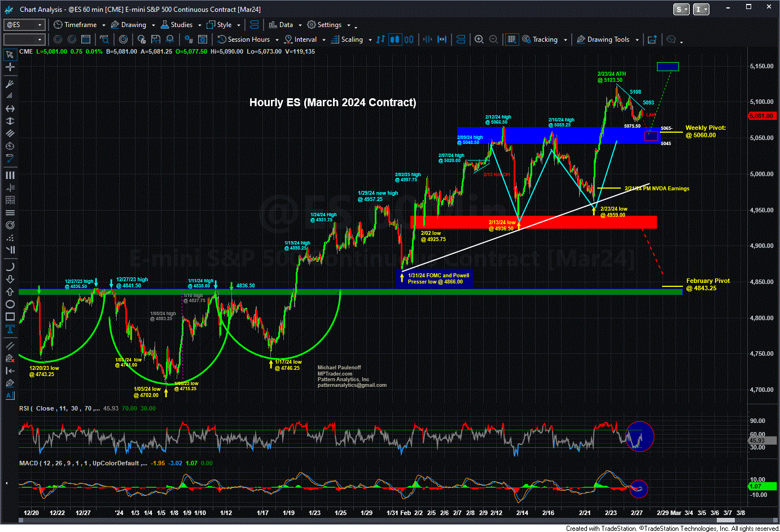Click the Tracking button
Viewport: 780px width, 532px height.
click(540, 40)
